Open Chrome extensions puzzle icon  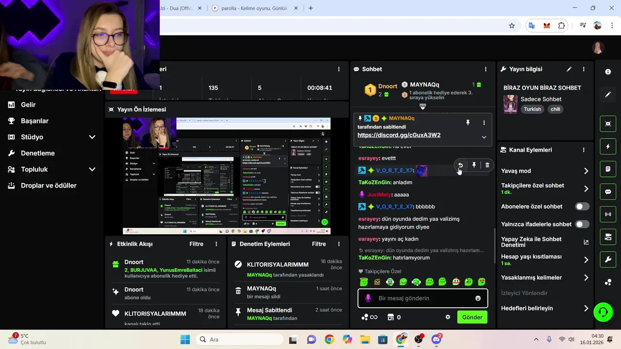coord(561,26)
